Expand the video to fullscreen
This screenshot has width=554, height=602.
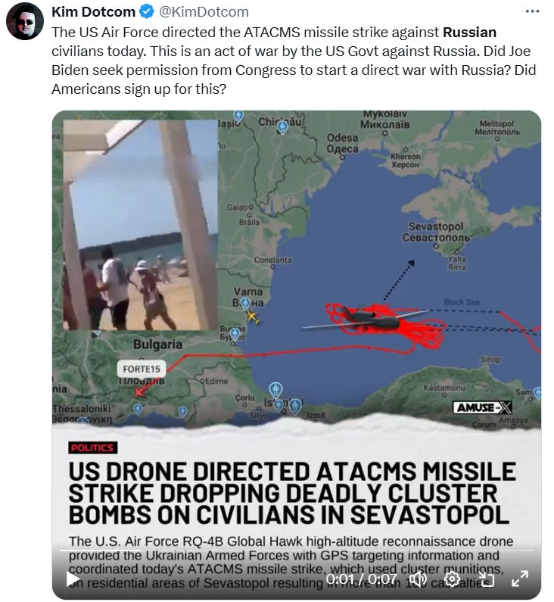pyautogui.click(x=520, y=579)
